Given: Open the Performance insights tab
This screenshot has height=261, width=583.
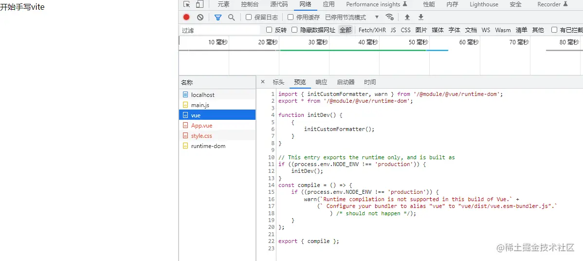Looking at the screenshot, I should (377, 4).
